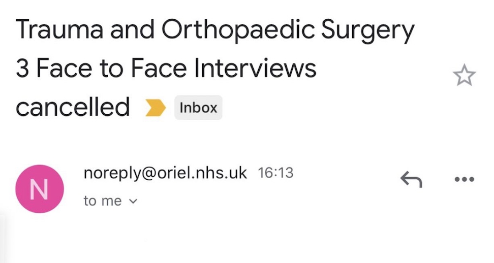The width and height of the screenshot is (494, 263).
Task: Show message actions via ellipsis icon
Action: point(465,179)
